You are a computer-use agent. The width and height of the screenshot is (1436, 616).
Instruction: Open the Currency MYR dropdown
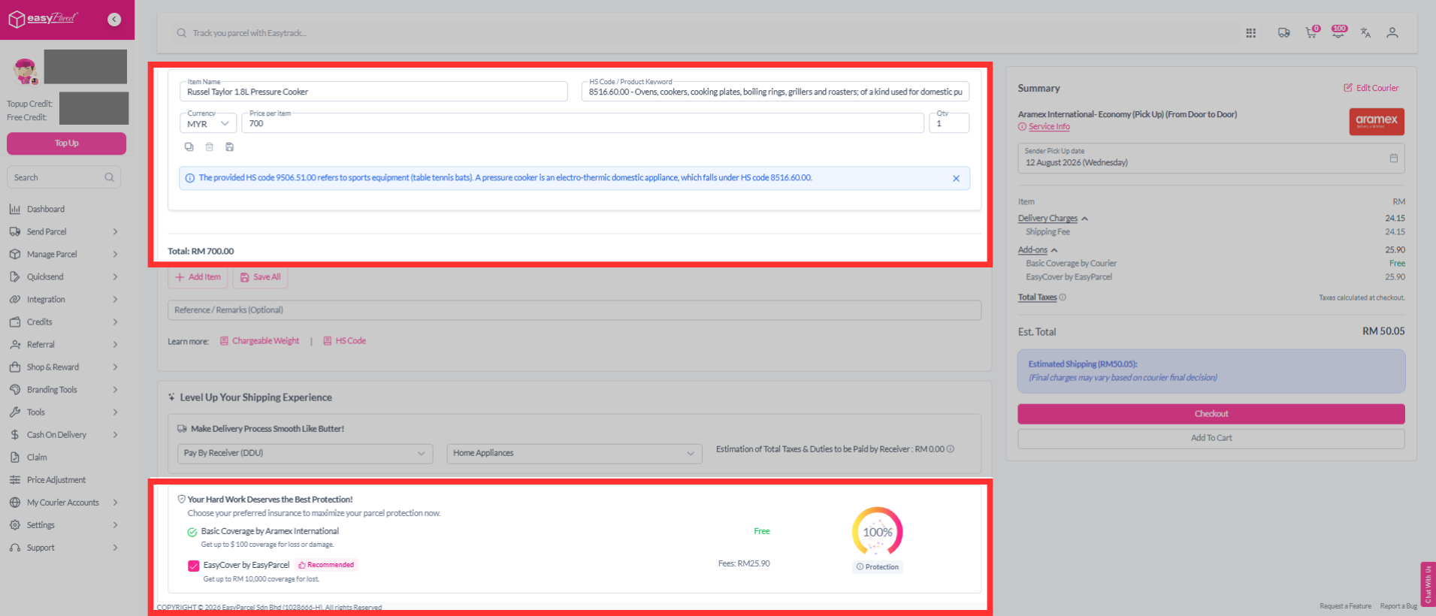[x=208, y=123]
